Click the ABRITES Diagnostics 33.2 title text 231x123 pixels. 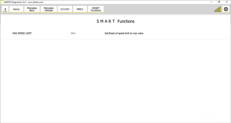coord(15,2)
